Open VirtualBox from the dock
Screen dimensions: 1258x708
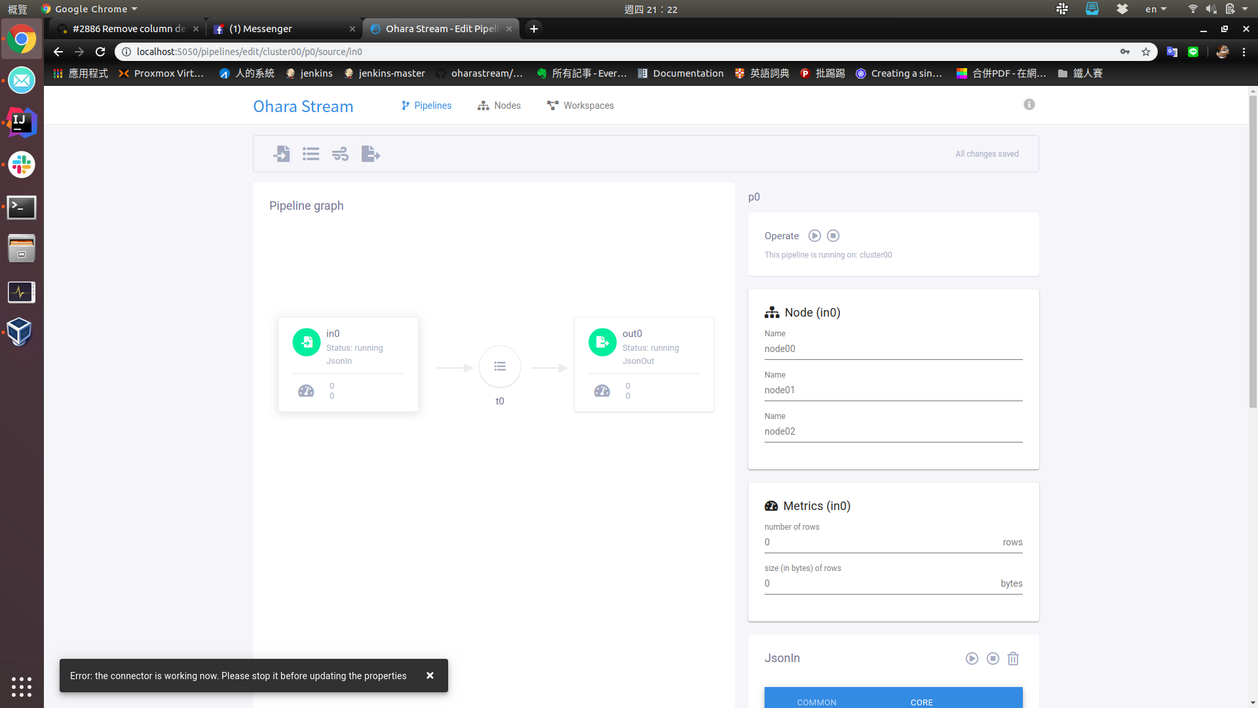tap(20, 332)
